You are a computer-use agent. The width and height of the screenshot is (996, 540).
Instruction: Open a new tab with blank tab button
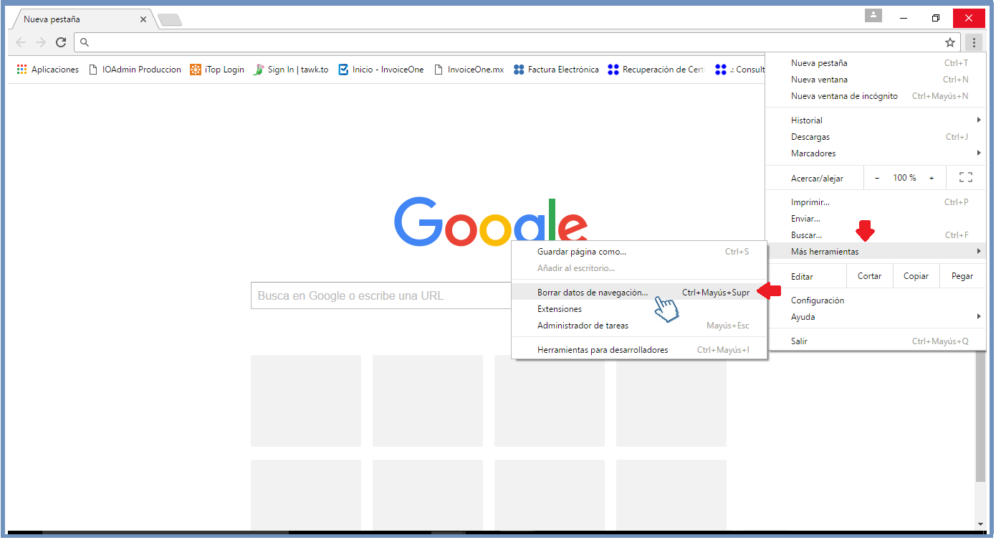(x=170, y=20)
